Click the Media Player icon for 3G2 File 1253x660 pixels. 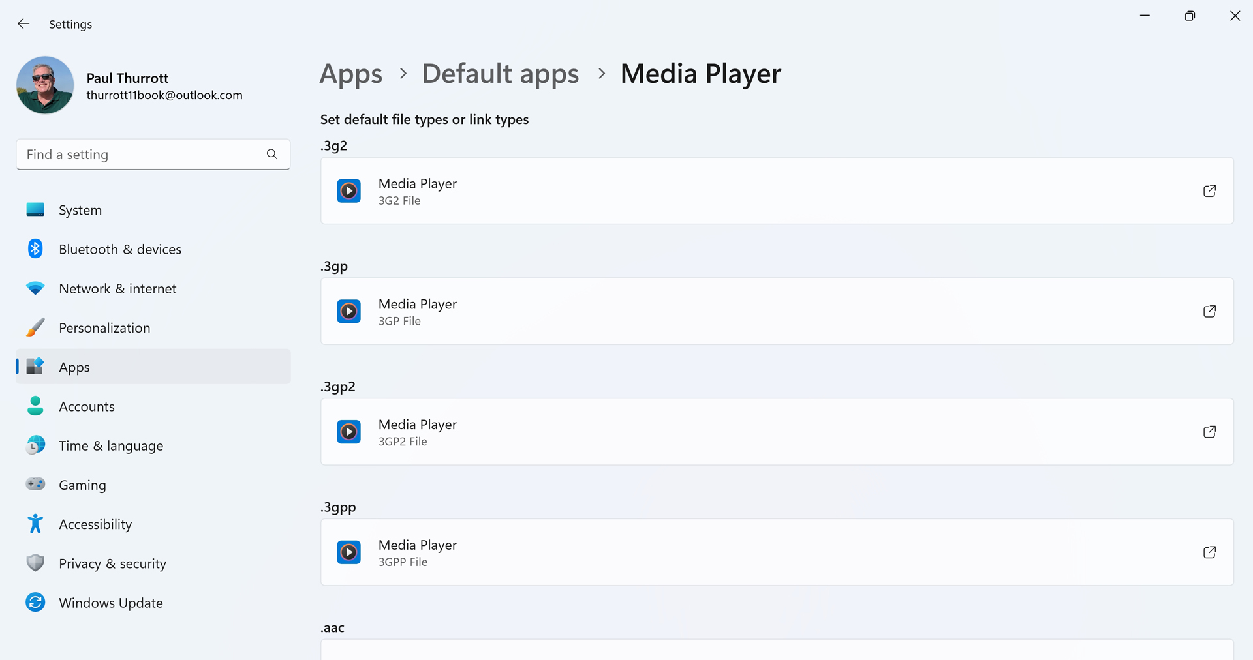[349, 191]
